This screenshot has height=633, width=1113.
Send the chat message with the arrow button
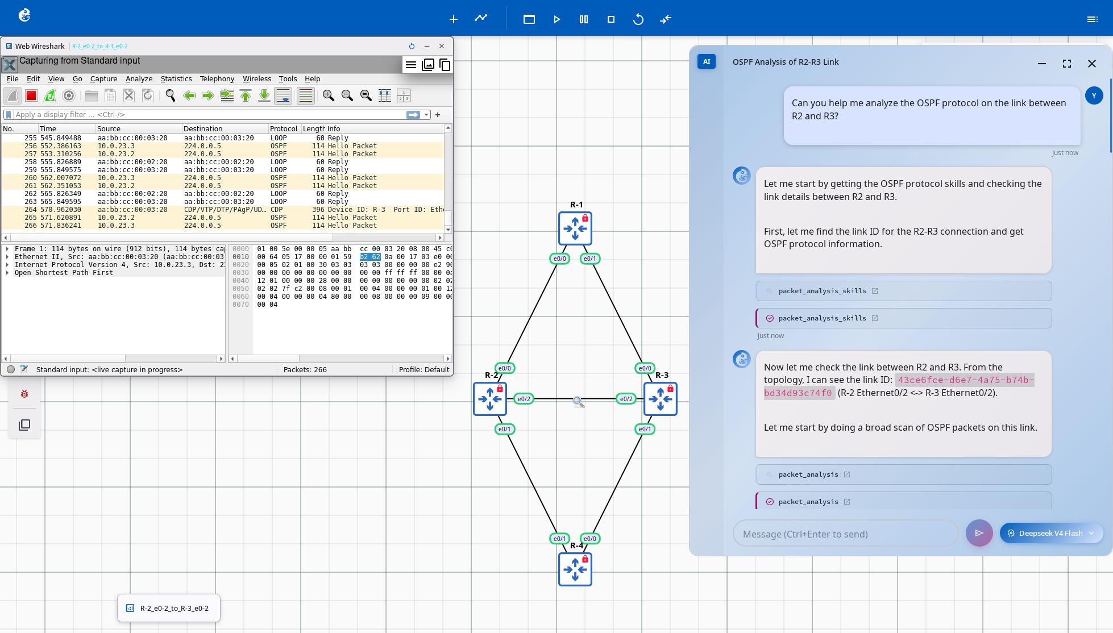(x=979, y=533)
